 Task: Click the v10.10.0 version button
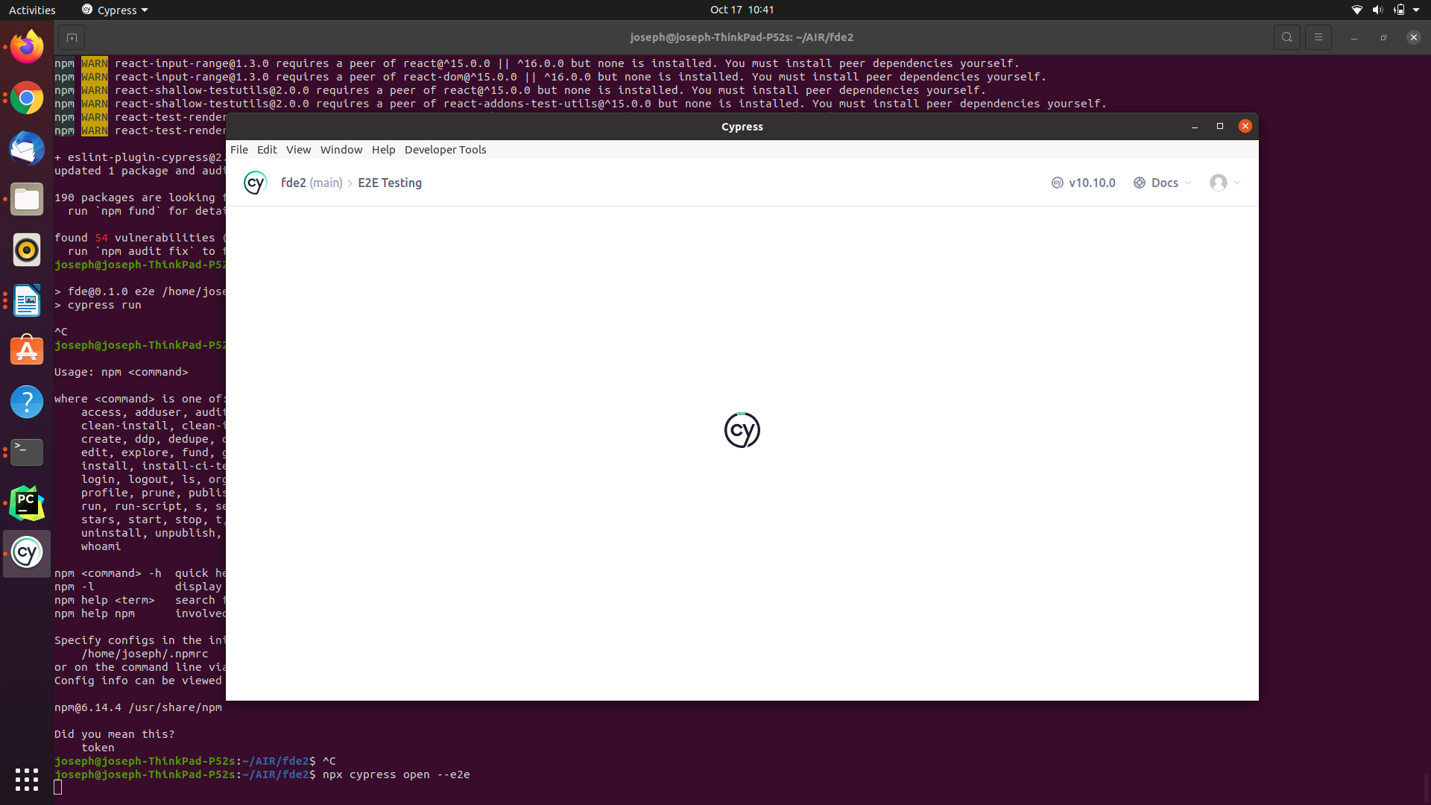1084,183
